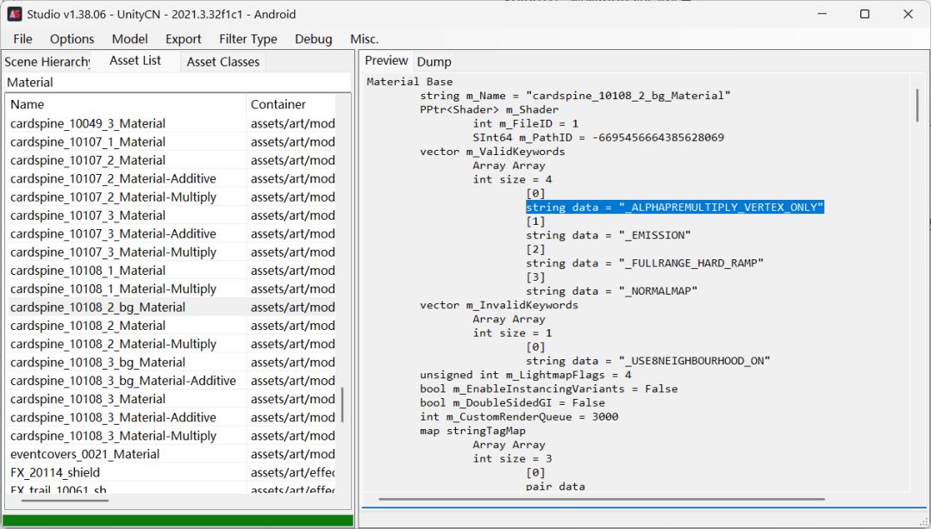Open the Options menu

[x=72, y=39]
